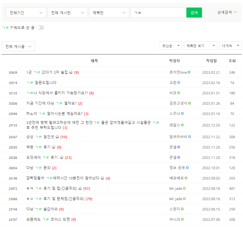Click level badge next to 검은고냥이
243x230 pixels.
tap(189, 103)
